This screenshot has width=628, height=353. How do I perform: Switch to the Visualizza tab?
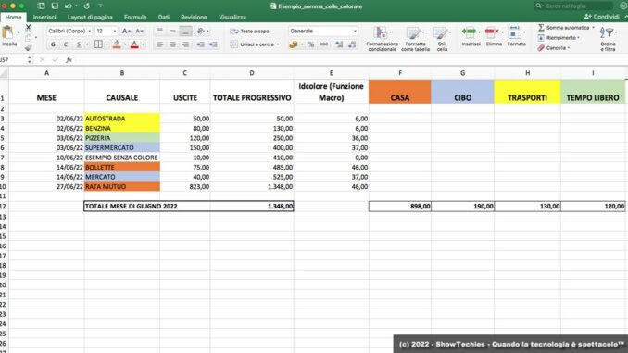(x=232, y=18)
